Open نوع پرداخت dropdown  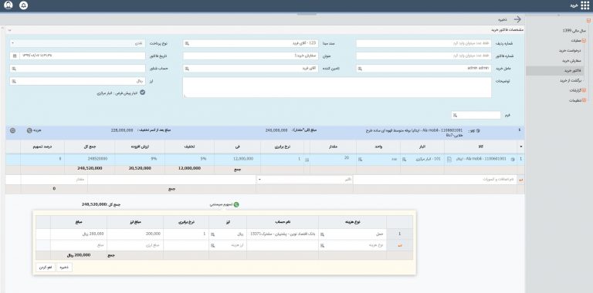[77, 44]
